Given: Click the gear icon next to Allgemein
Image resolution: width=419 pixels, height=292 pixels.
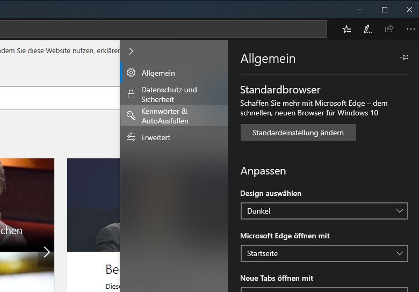Looking at the screenshot, I should (x=131, y=72).
